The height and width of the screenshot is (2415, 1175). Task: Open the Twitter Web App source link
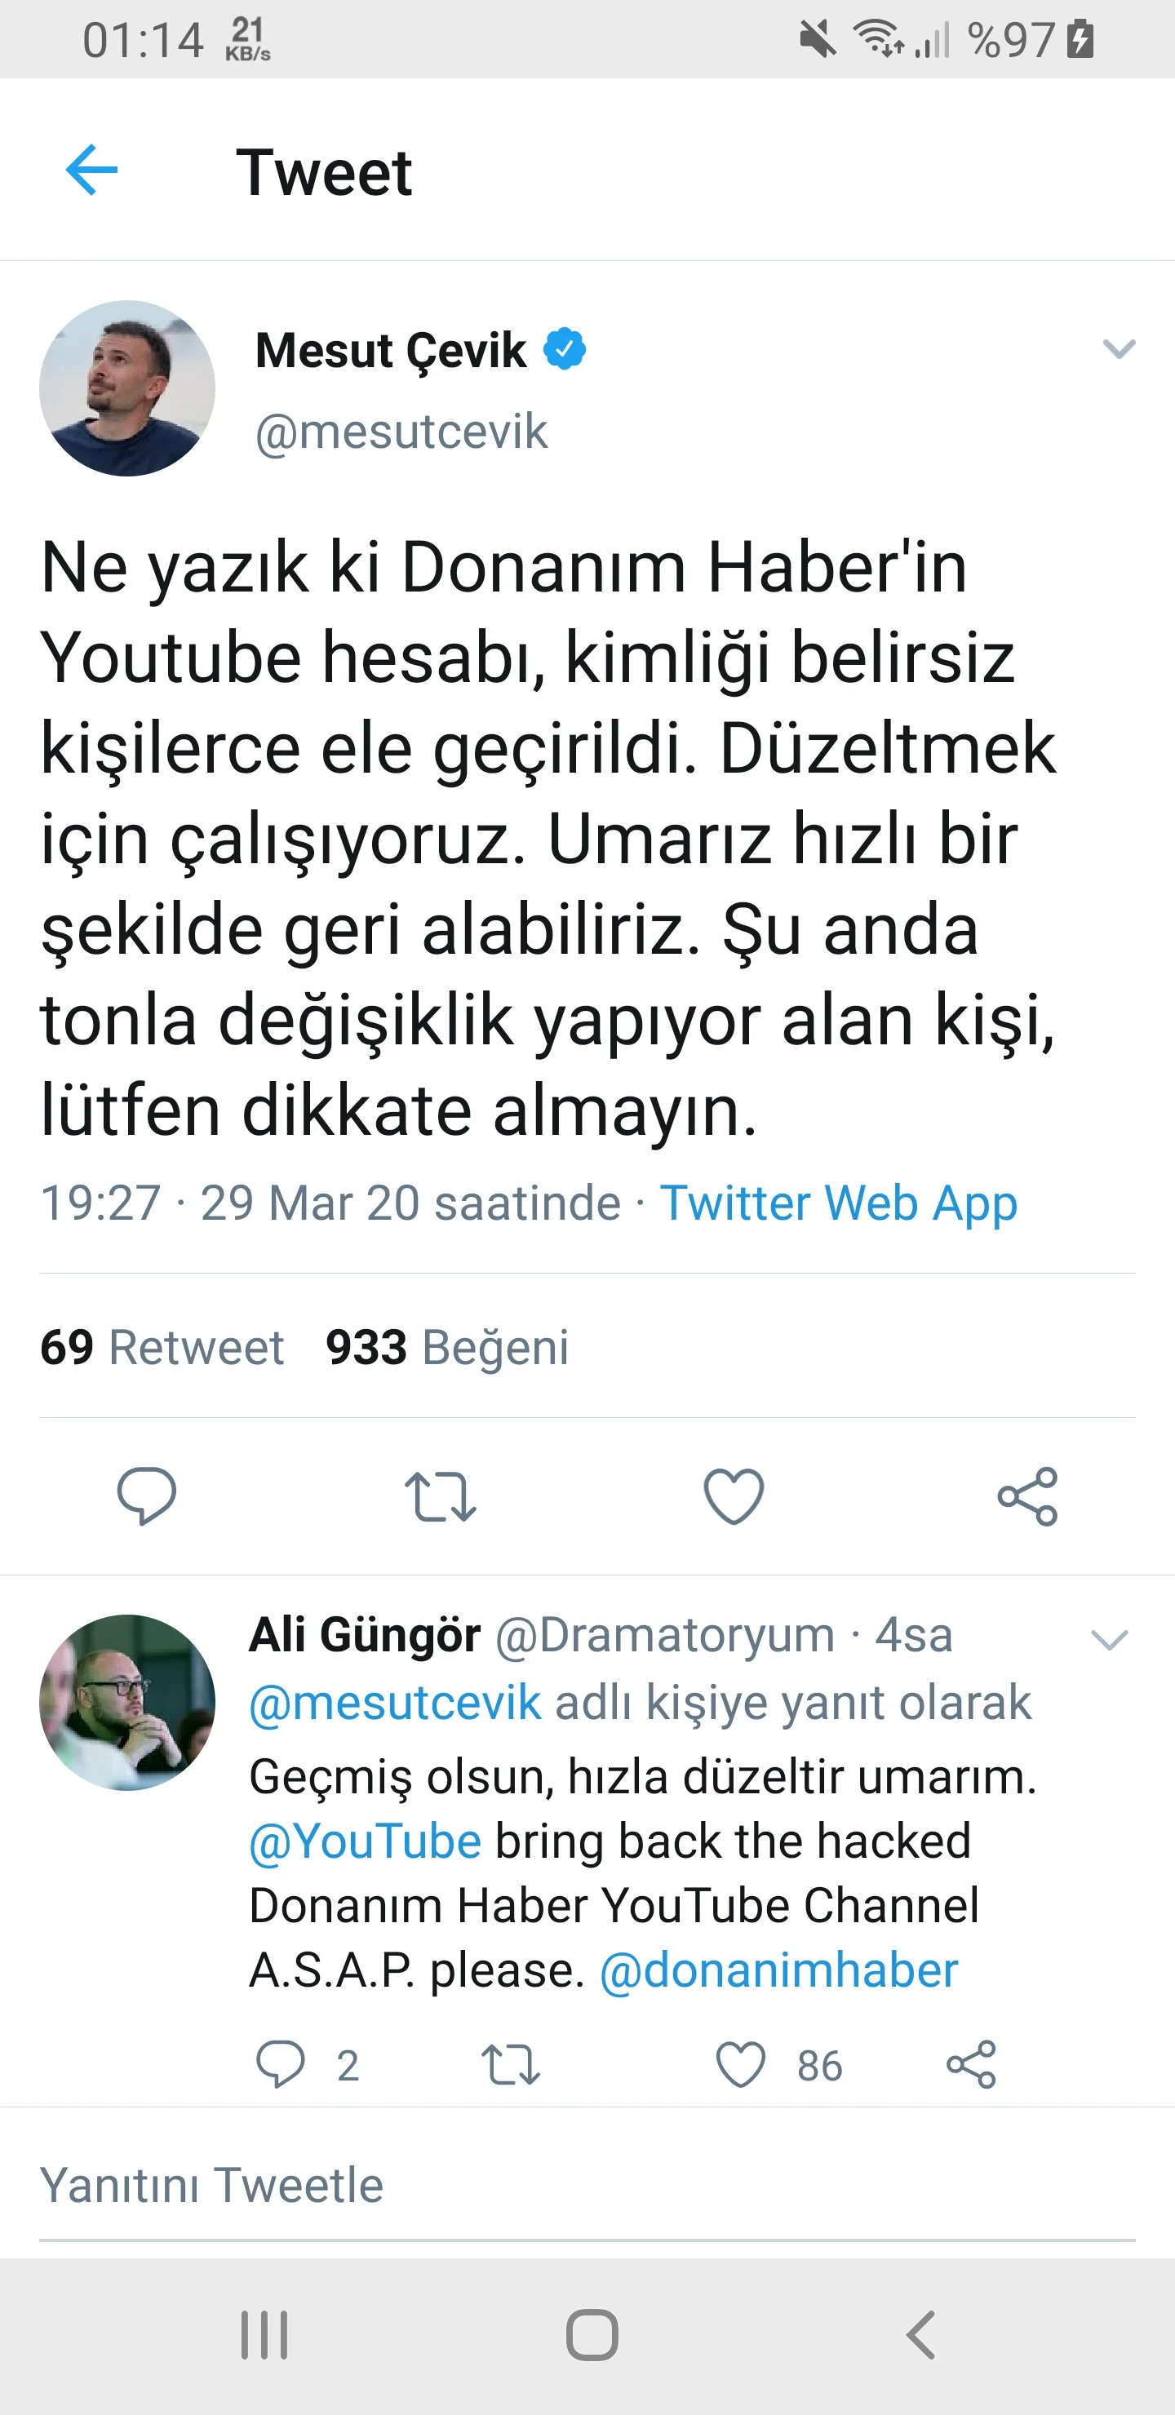pyautogui.click(x=838, y=1203)
